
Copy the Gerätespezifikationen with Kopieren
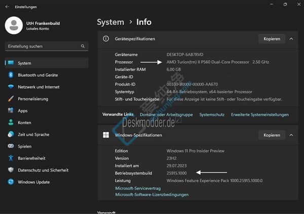click(272, 38)
